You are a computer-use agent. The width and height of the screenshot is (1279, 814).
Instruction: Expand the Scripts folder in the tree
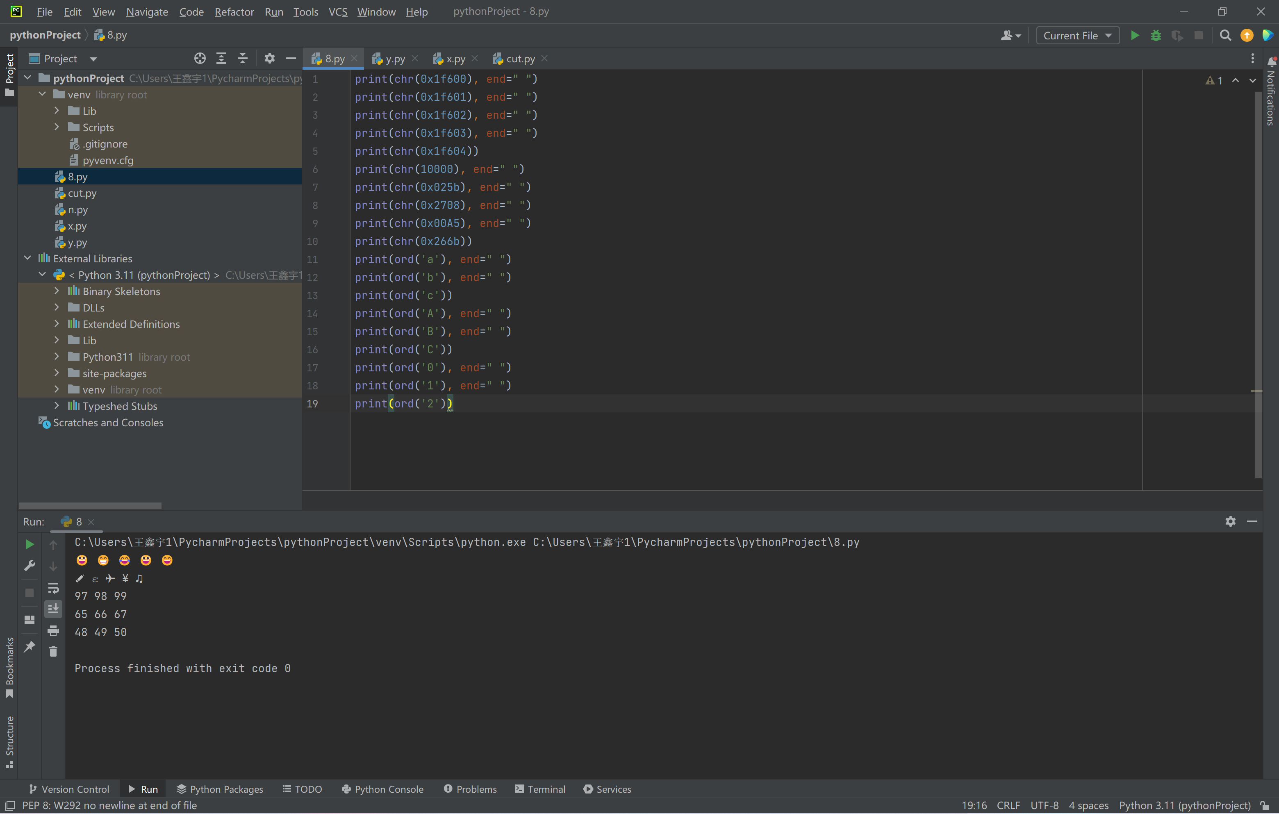57,127
